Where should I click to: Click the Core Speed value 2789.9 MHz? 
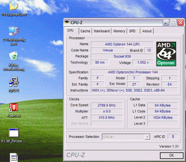pyautogui.click(x=107, y=105)
